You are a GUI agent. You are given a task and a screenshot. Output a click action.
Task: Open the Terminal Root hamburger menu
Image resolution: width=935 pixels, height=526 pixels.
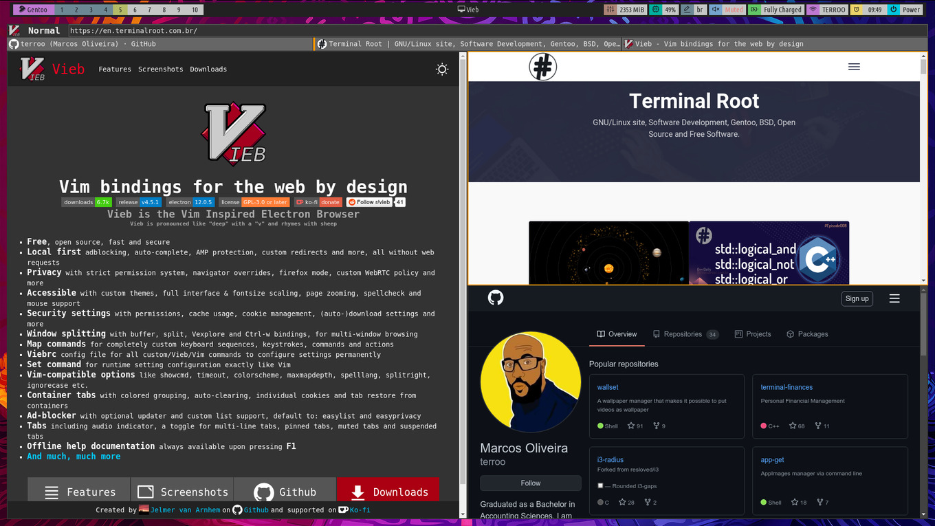click(x=854, y=67)
